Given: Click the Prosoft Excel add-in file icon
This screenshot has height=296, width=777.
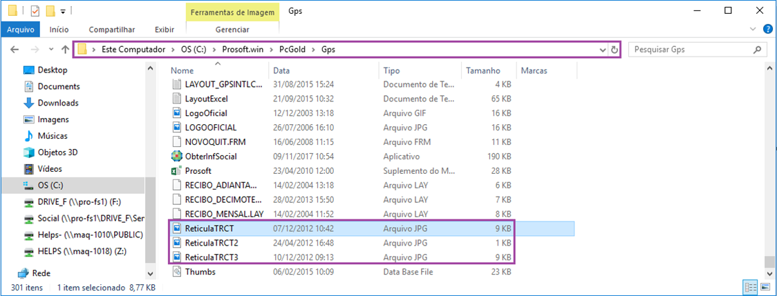Looking at the screenshot, I should pos(177,170).
